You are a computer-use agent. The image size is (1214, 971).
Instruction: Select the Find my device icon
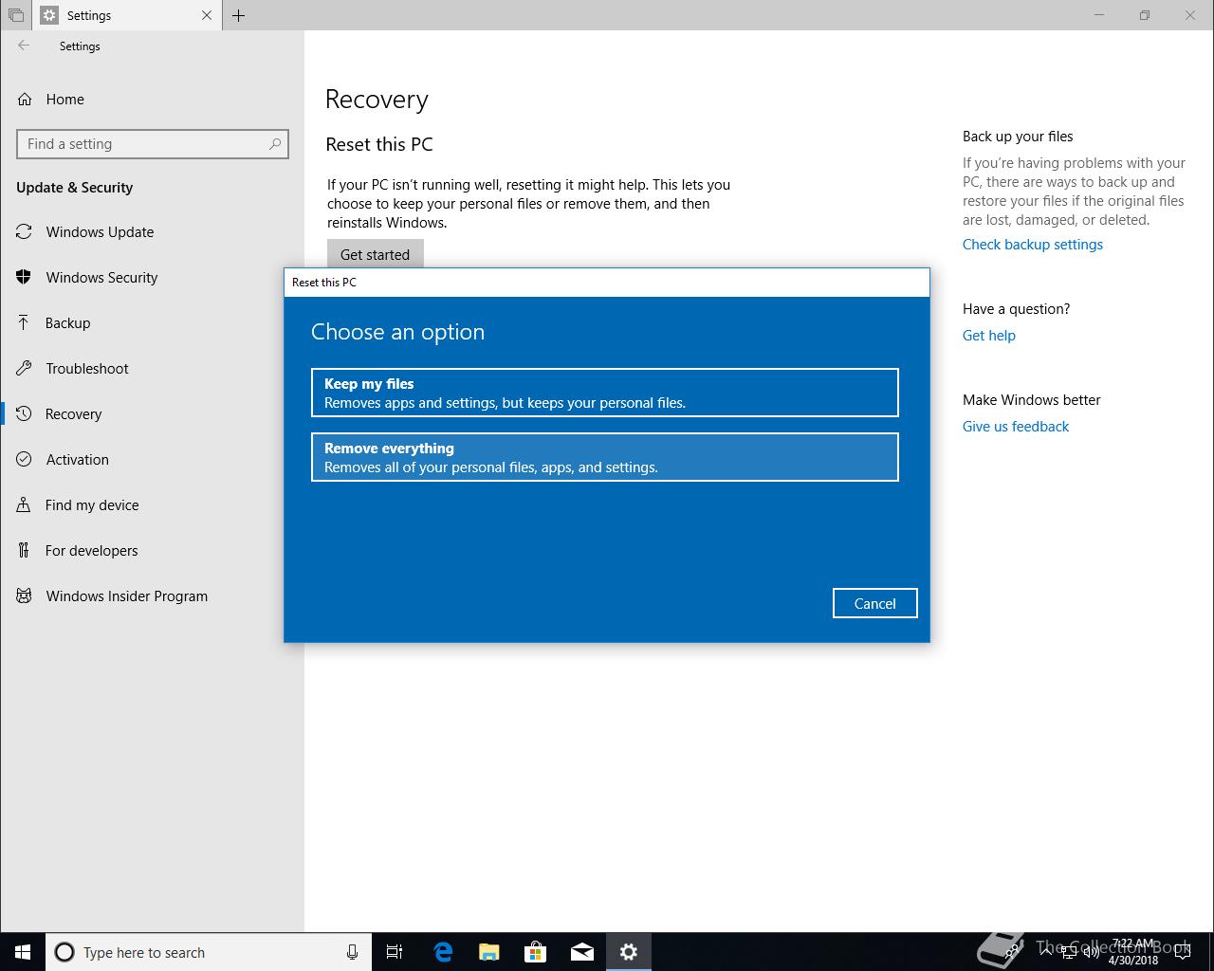click(24, 505)
